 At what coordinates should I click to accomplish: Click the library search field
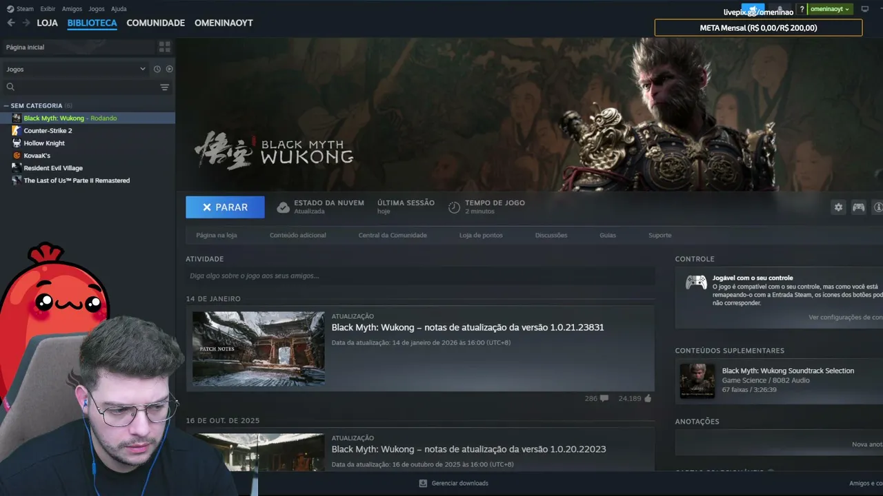tap(86, 87)
